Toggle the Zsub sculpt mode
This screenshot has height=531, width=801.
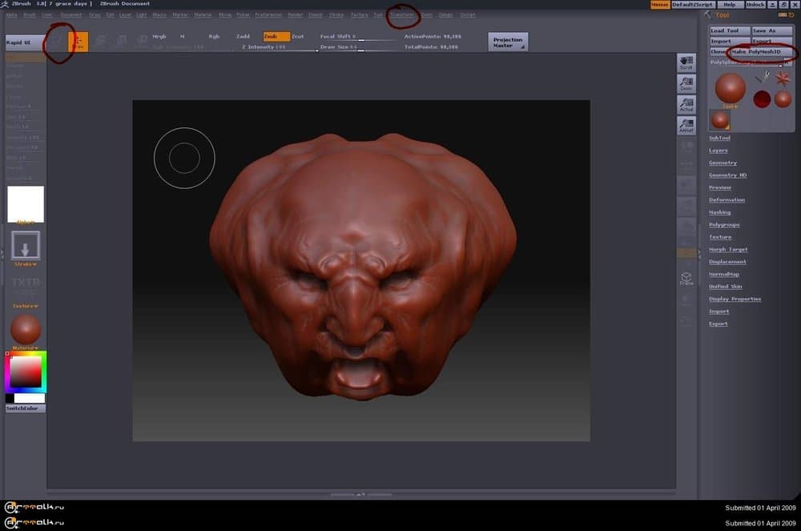click(276, 37)
